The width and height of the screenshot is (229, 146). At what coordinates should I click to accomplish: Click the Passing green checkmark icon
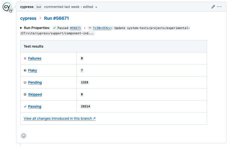(x=25, y=106)
